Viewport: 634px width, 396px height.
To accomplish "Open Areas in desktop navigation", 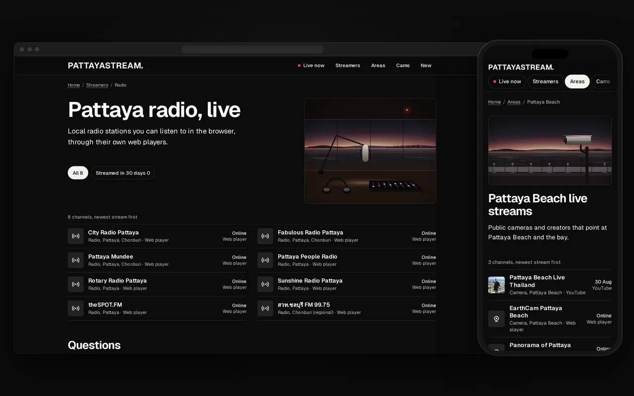I will [378, 65].
